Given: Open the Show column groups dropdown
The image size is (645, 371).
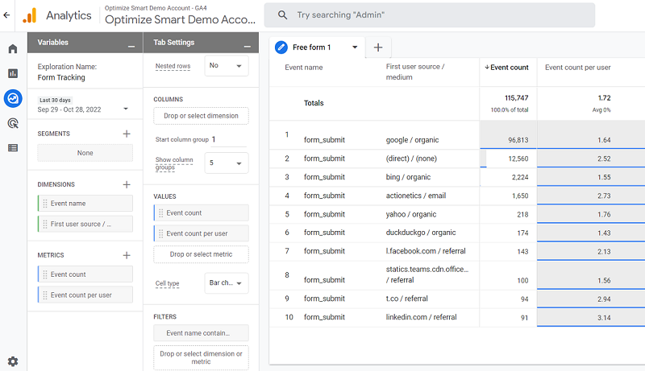Looking at the screenshot, I should [227, 163].
